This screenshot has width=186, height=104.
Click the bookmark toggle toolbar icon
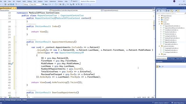(82, 4)
